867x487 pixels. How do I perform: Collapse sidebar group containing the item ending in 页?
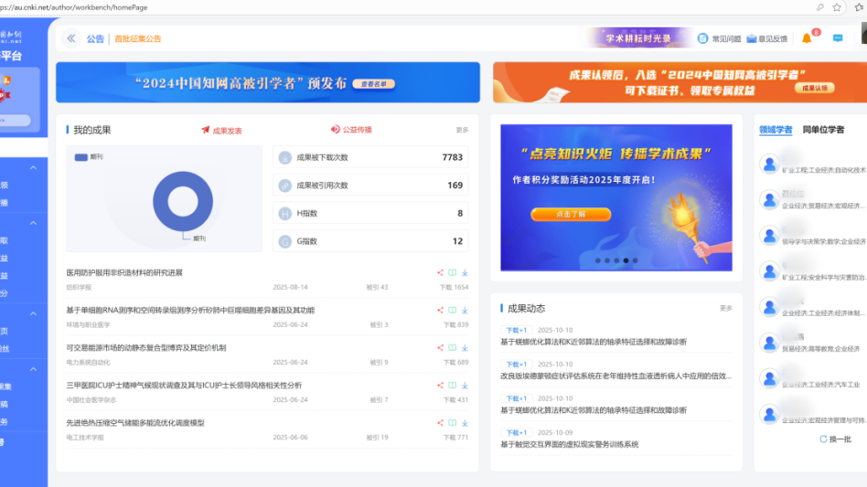click(x=33, y=313)
